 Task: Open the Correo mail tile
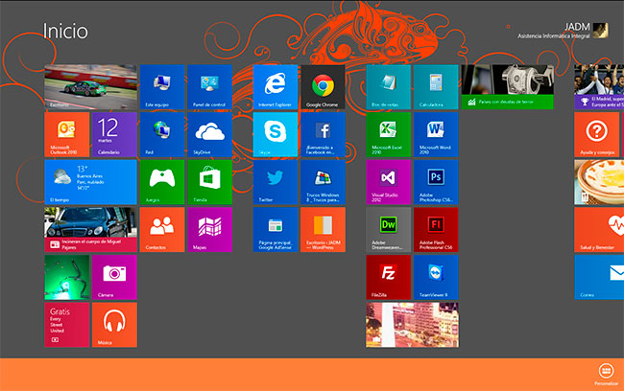tap(599, 277)
